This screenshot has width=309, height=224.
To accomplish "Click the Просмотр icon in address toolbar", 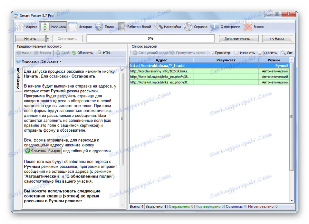I will click(x=211, y=53).
